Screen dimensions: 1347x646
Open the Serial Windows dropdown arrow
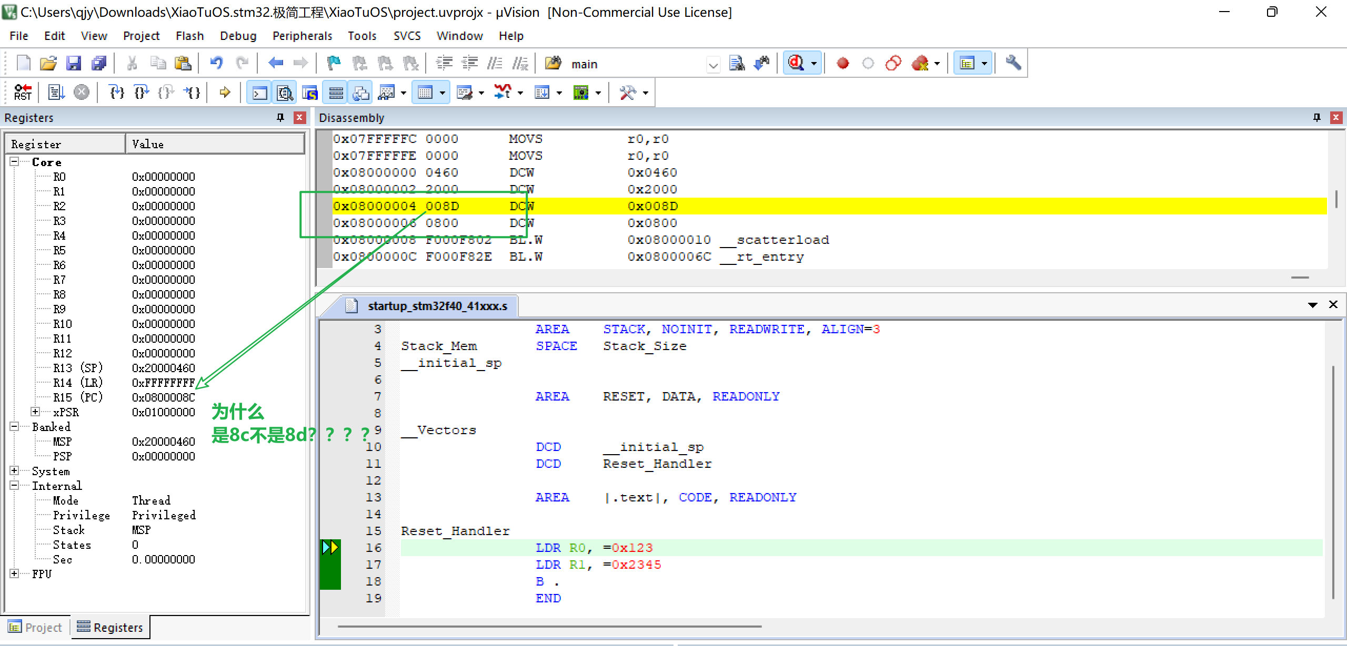click(481, 93)
